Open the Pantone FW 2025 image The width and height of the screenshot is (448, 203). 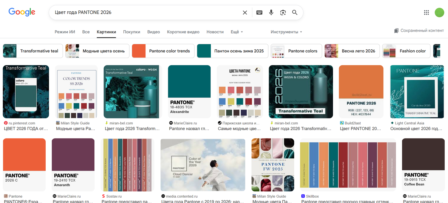(x=273, y=165)
